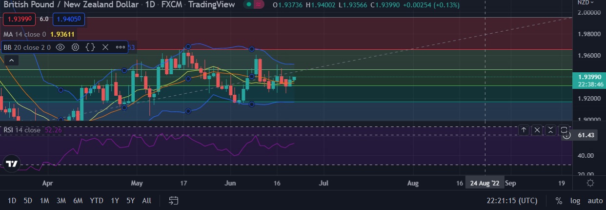Screen dimensions: 606x210
Task: Open timezone menu showing 22:21:15 (UTC)
Action: (512, 200)
